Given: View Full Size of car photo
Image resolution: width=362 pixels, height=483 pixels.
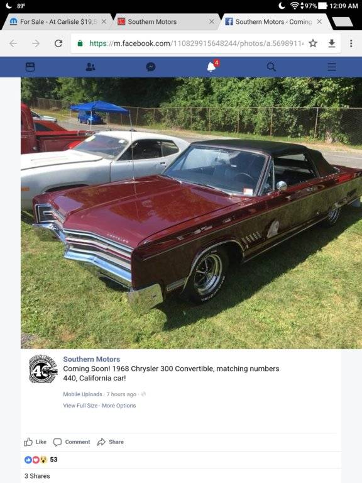Looking at the screenshot, I should coord(80,406).
